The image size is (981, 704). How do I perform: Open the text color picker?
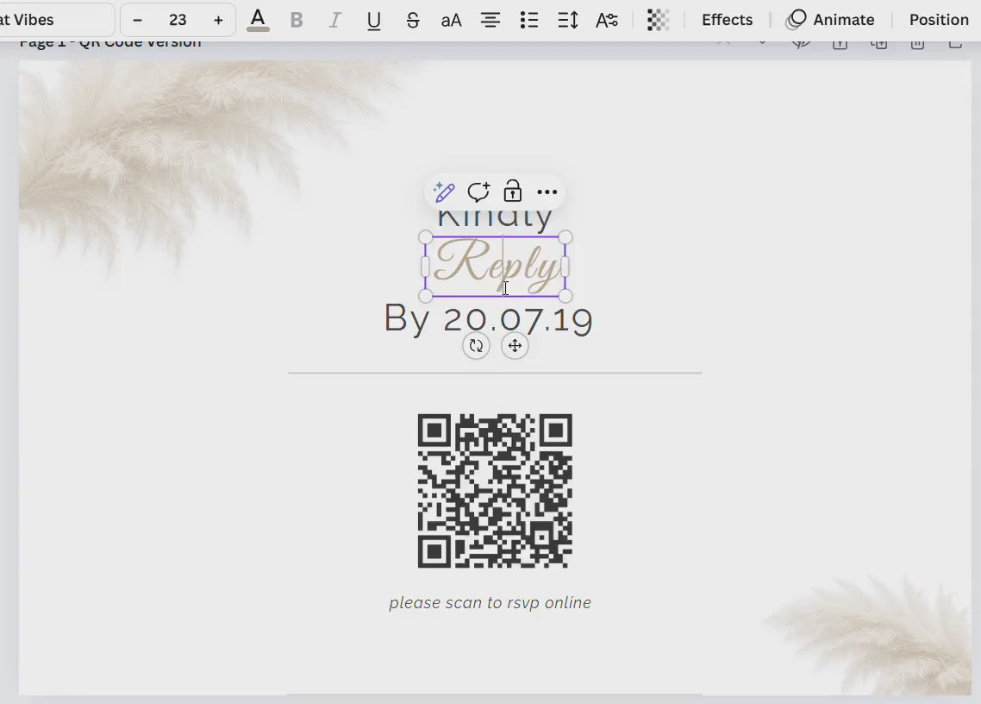258,20
